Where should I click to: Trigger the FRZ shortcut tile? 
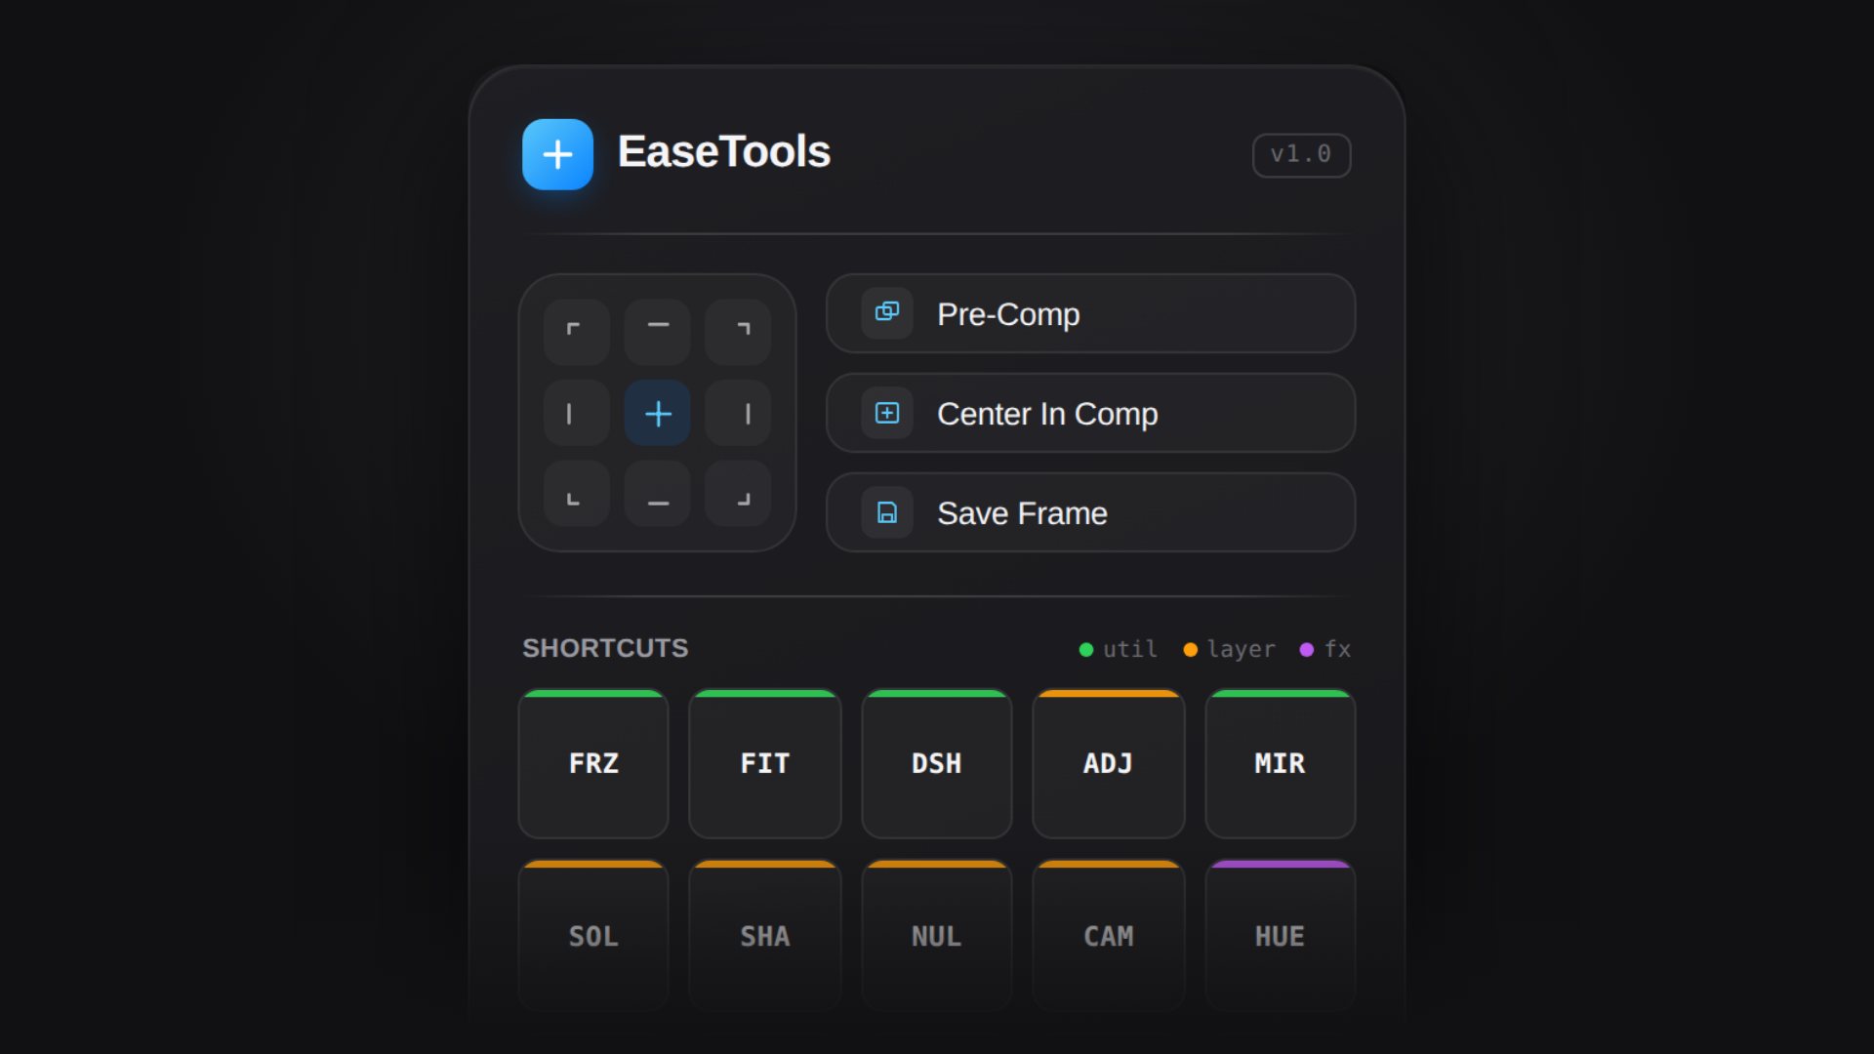593,764
